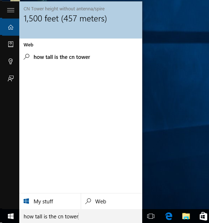Viewport: 209px width, 223px height.
Task: Select web suggestion 'how tall is the cn tower'
Action: [x=81, y=57]
